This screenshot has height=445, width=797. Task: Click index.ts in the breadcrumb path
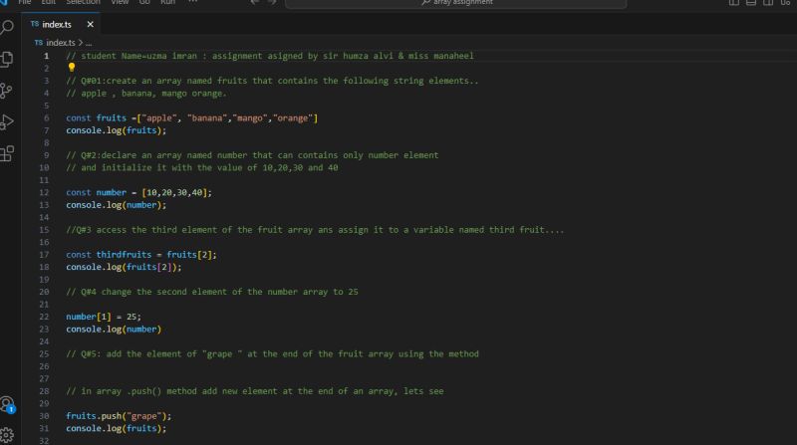[x=61, y=43]
